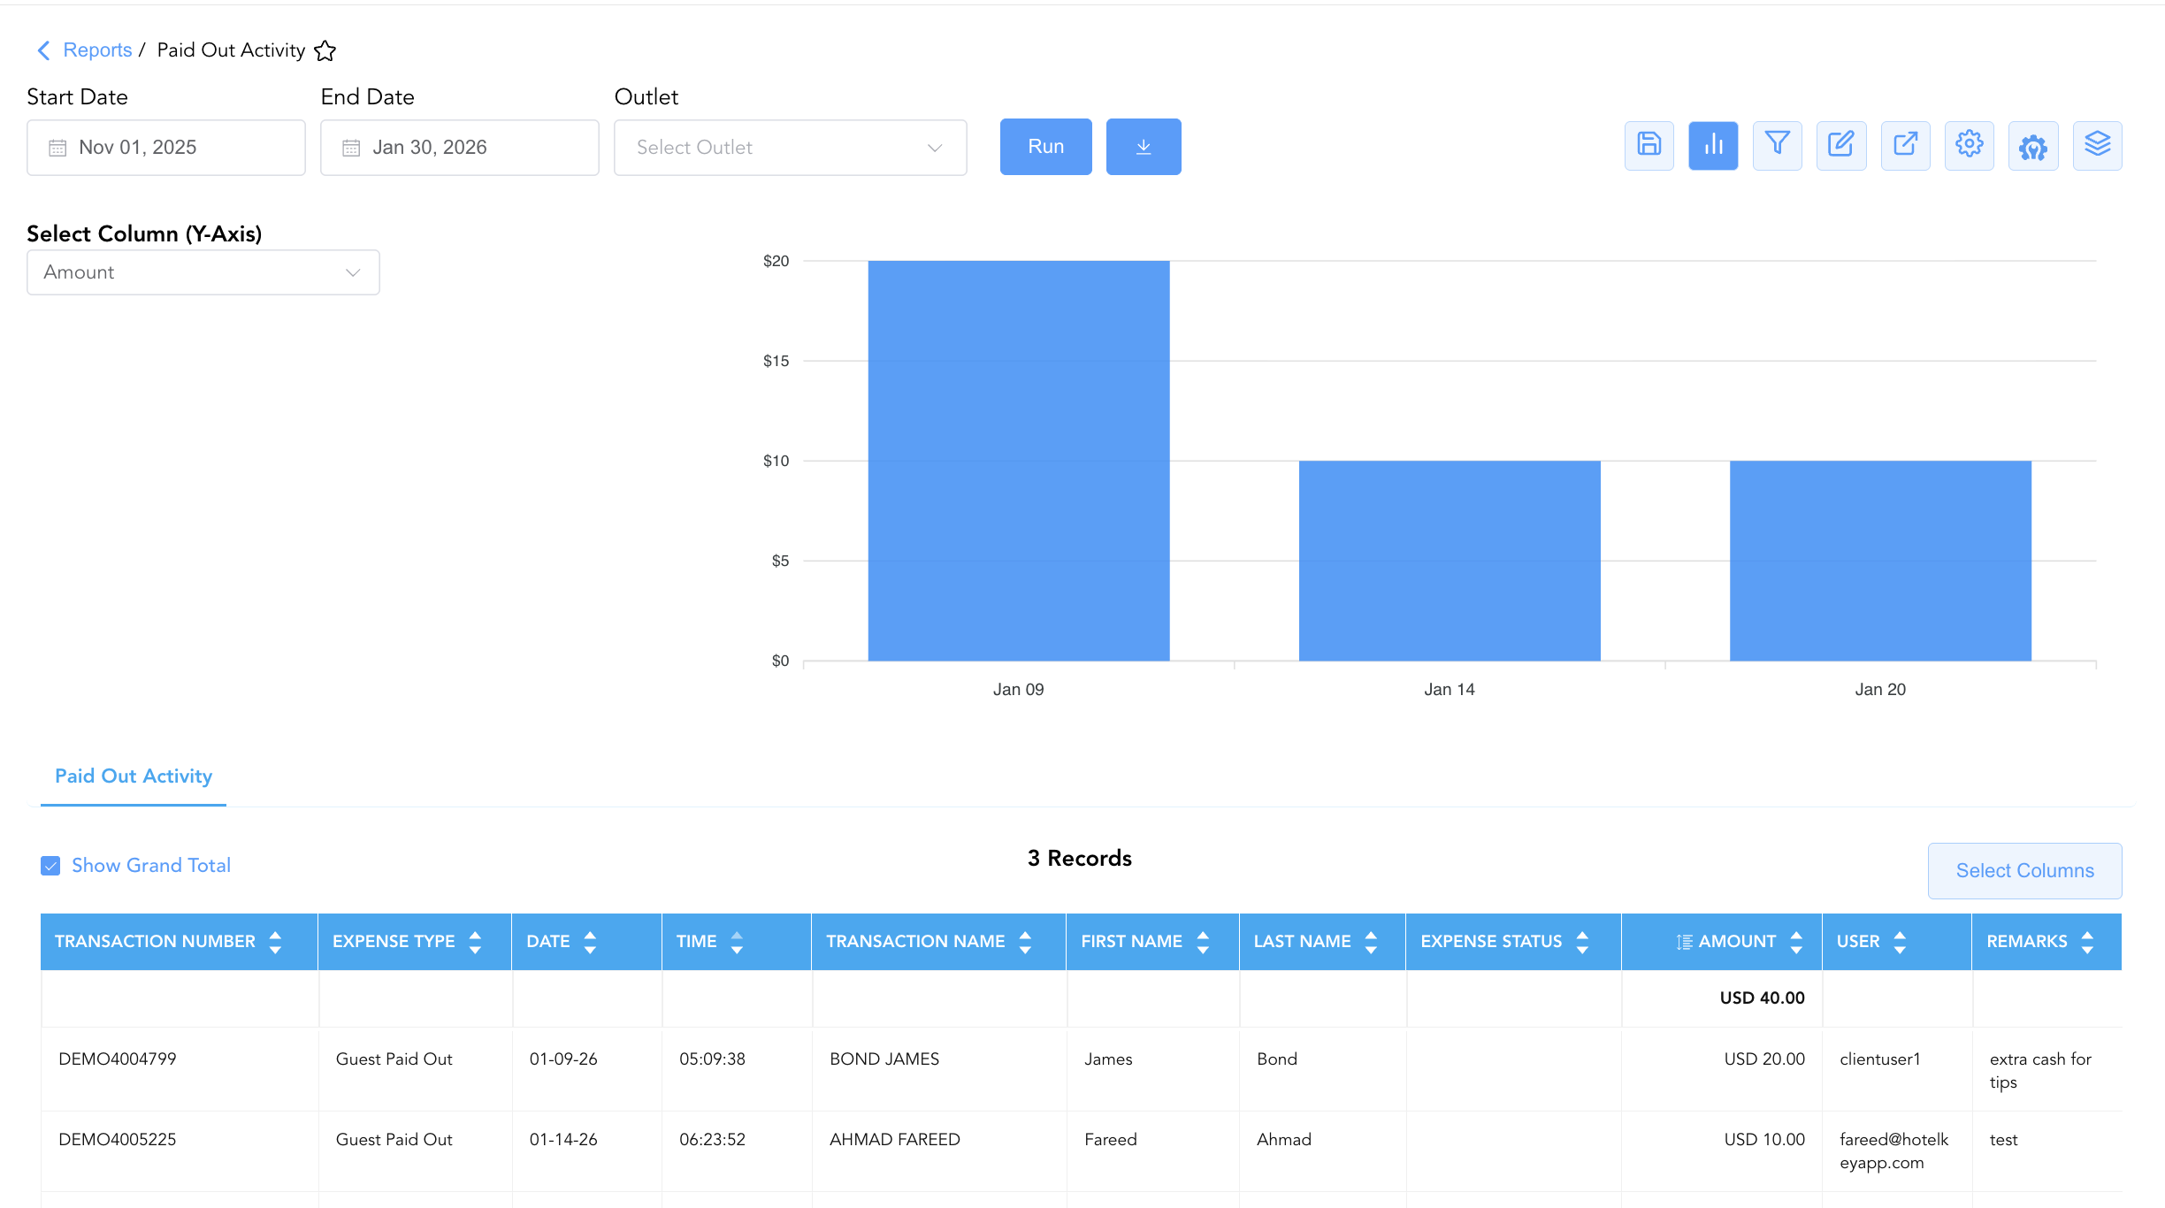Sort by Date column arrows
The image size is (2165, 1208).
(x=590, y=942)
